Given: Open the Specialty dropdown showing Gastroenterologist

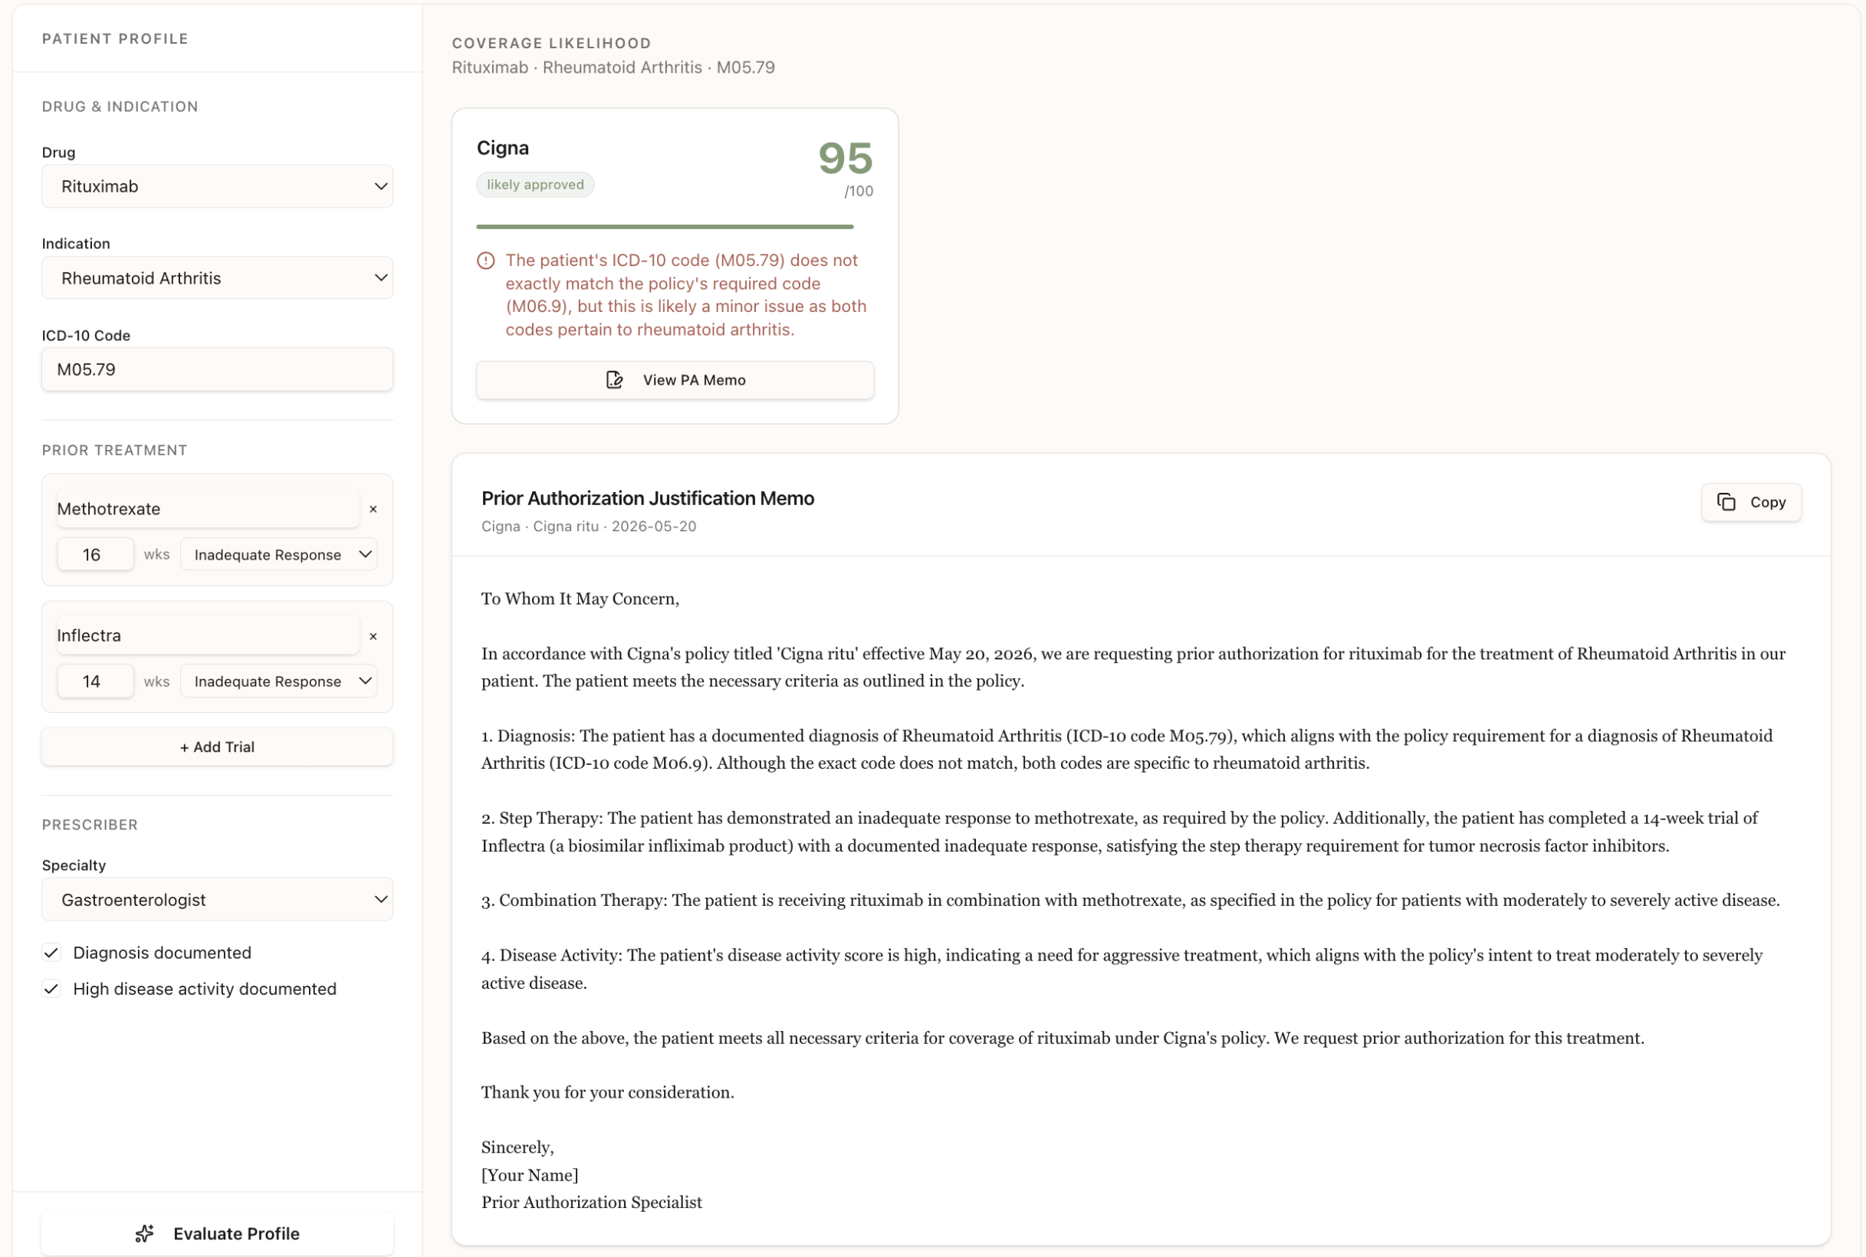Looking at the screenshot, I should coord(217,900).
